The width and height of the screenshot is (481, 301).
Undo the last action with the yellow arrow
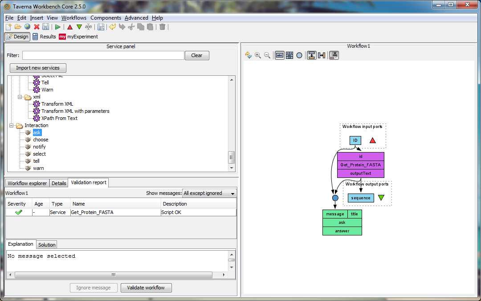pos(113,27)
